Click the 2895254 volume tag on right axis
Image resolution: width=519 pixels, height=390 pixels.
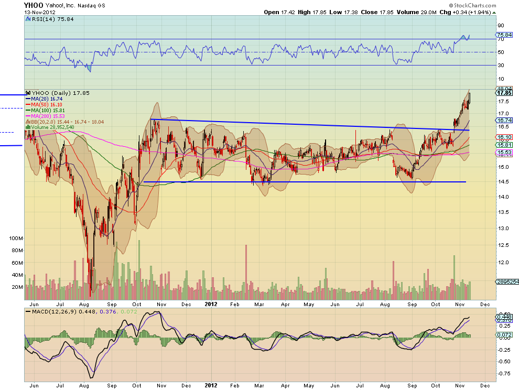tap(507, 281)
